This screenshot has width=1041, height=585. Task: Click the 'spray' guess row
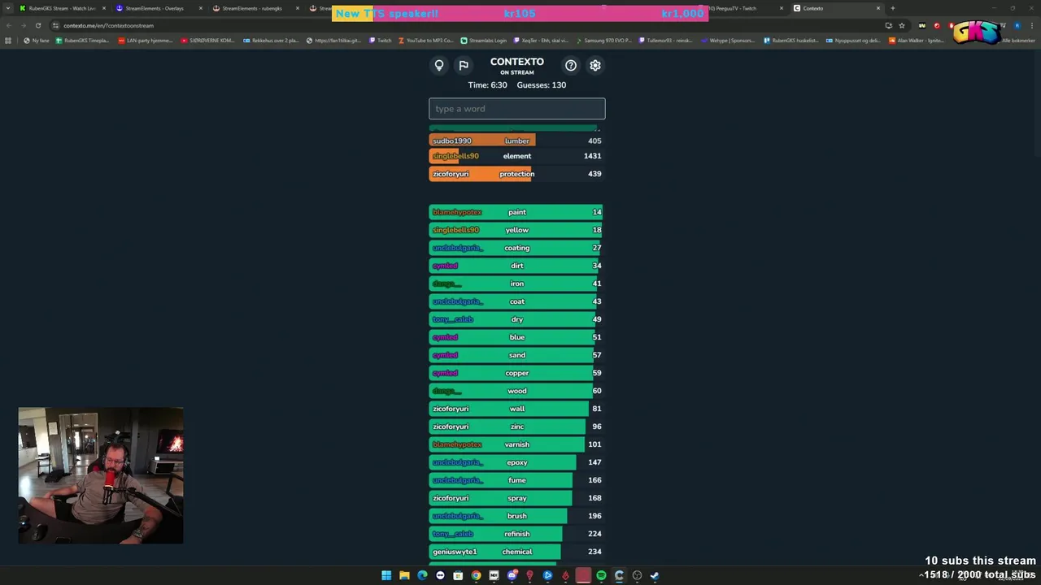pyautogui.click(x=517, y=498)
